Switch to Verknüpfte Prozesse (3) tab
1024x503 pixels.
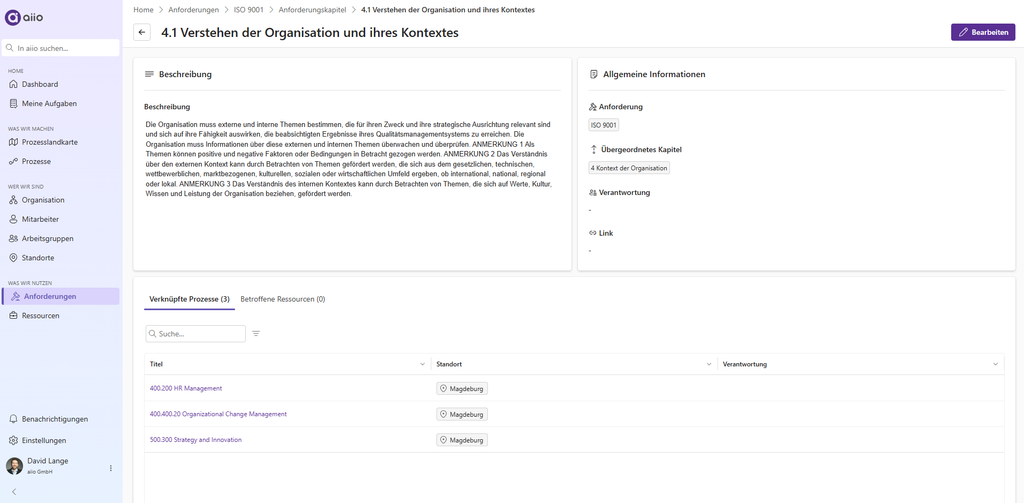click(x=190, y=299)
